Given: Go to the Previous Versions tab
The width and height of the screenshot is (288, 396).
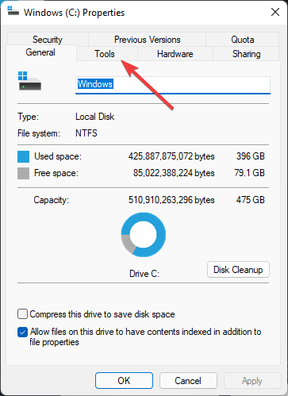Looking at the screenshot, I should coord(148,40).
